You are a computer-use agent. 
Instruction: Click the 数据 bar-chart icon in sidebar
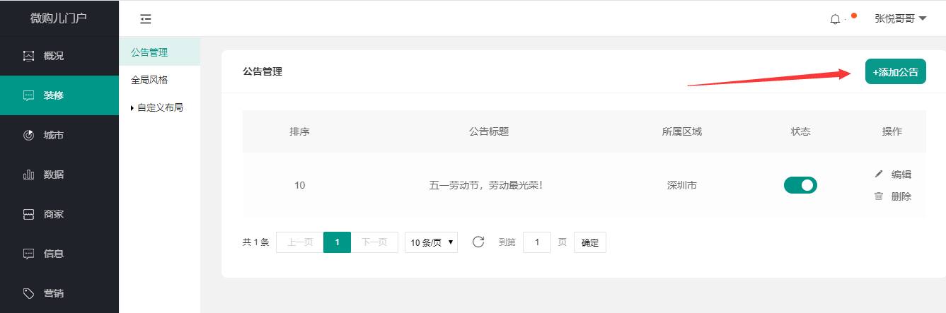point(29,175)
